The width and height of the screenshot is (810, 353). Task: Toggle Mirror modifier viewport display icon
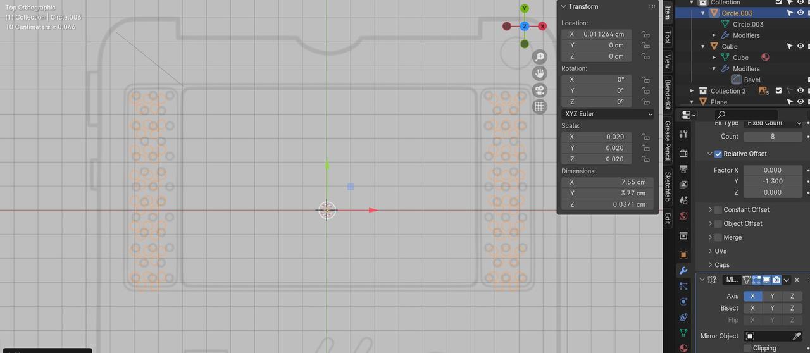(x=766, y=280)
